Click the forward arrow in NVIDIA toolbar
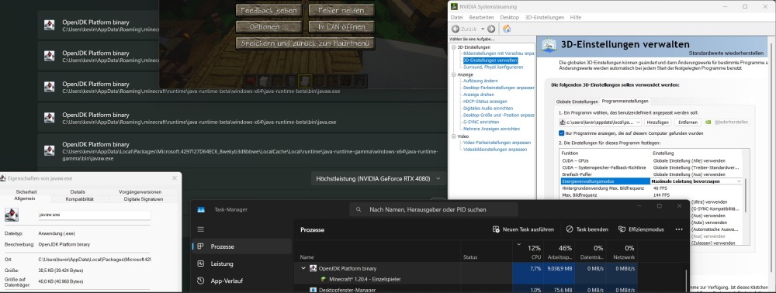Image resolution: width=776 pixels, height=293 pixels. point(491,29)
